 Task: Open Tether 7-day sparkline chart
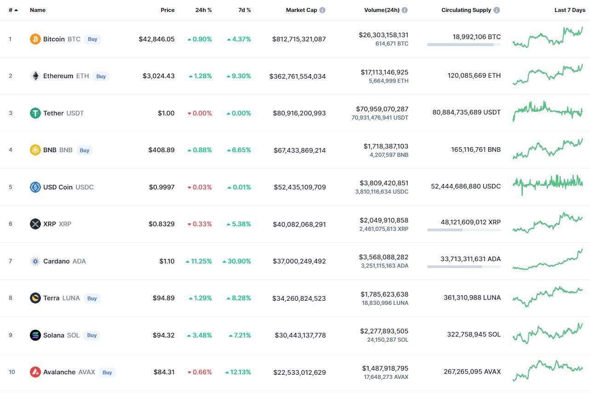point(548,112)
